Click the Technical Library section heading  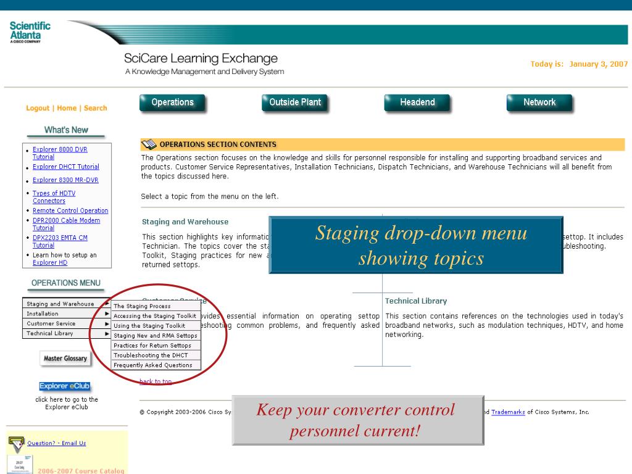point(416,301)
